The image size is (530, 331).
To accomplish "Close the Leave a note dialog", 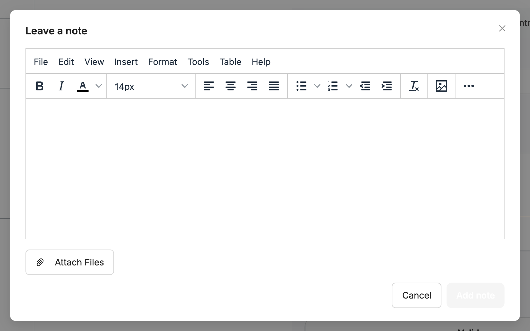I will coord(502,28).
